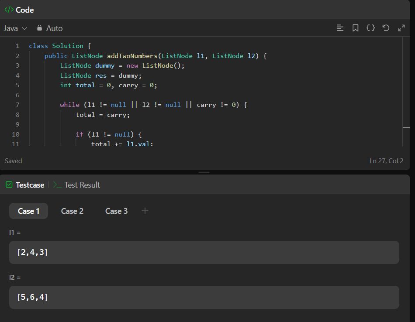Click the 'l1 =' label

[x=15, y=233]
